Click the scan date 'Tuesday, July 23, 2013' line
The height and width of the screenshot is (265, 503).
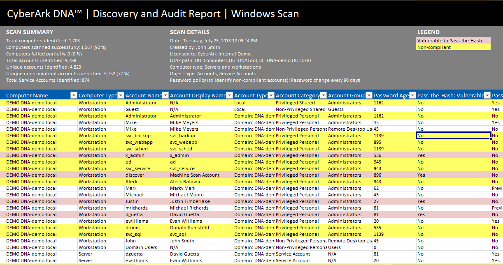click(214, 41)
